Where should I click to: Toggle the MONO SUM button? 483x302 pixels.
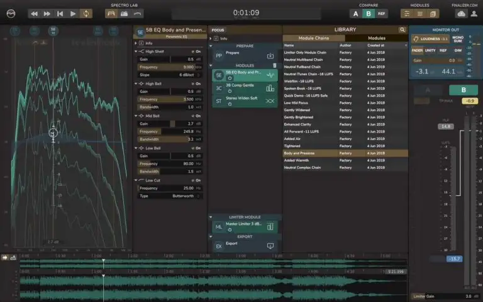[458, 39]
